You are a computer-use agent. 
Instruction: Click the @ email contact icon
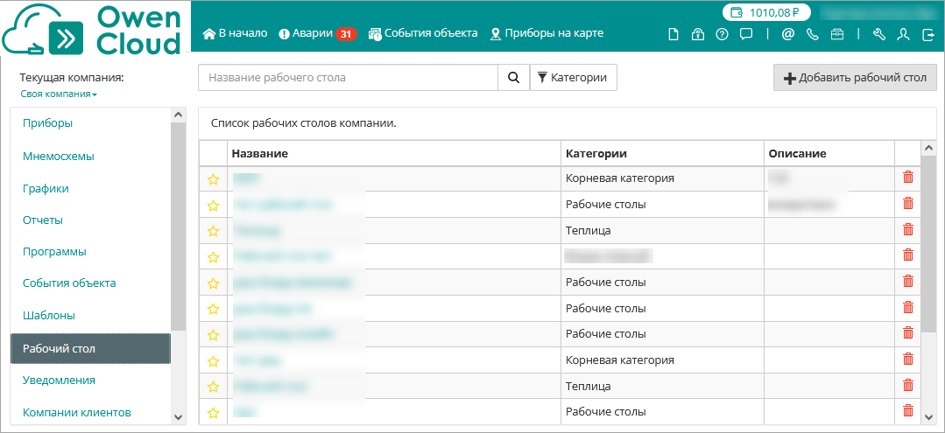787,34
